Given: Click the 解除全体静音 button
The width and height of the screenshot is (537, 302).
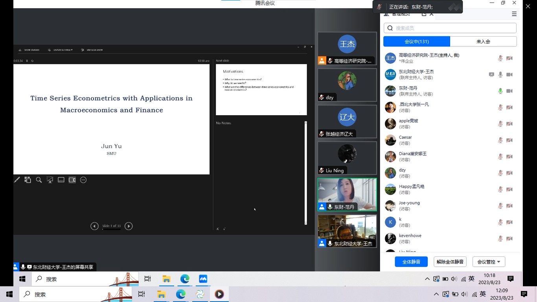Looking at the screenshot, I should click(450, 262).
